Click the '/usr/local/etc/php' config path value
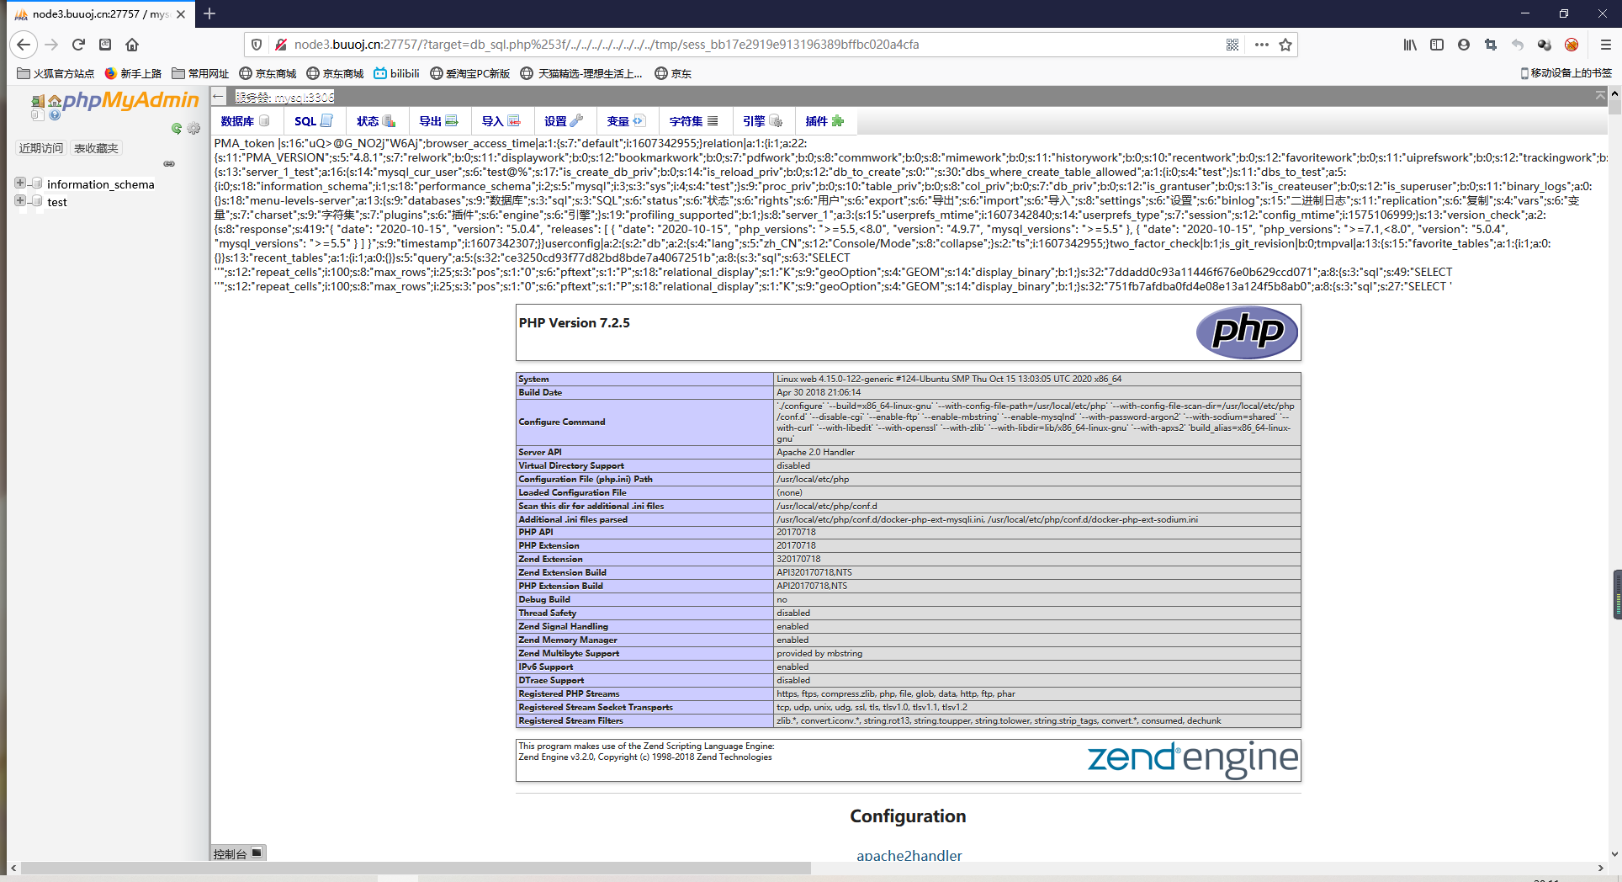This screenshot has height=882, width=1622. [813, 480]
